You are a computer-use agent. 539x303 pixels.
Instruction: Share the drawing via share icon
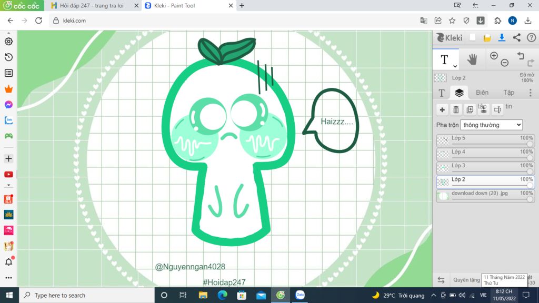pos(517,38)
